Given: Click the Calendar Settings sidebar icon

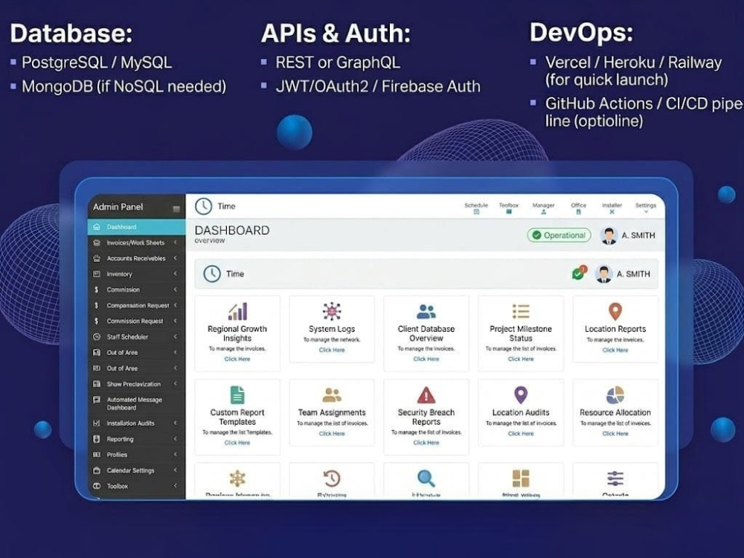Looking at the screenshot, I should [x=97, y=470].
